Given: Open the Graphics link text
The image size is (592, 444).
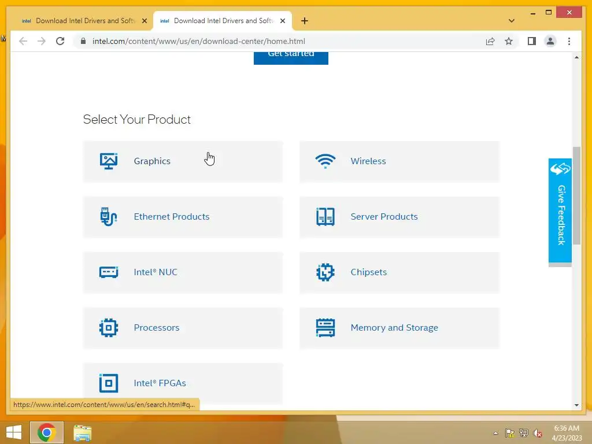Looking at the screenshot, I should [152, 161].
